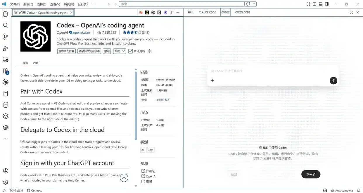Click the 重新启动扩展 button
The height and width of the screenshot is (193, 363).
coord(67,51)
